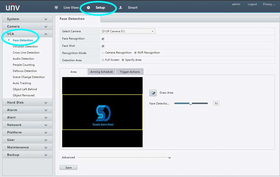The image size is (280, 177).
Task: Uncheck the Face Recognition checkbox
Action: click(103, 39)
